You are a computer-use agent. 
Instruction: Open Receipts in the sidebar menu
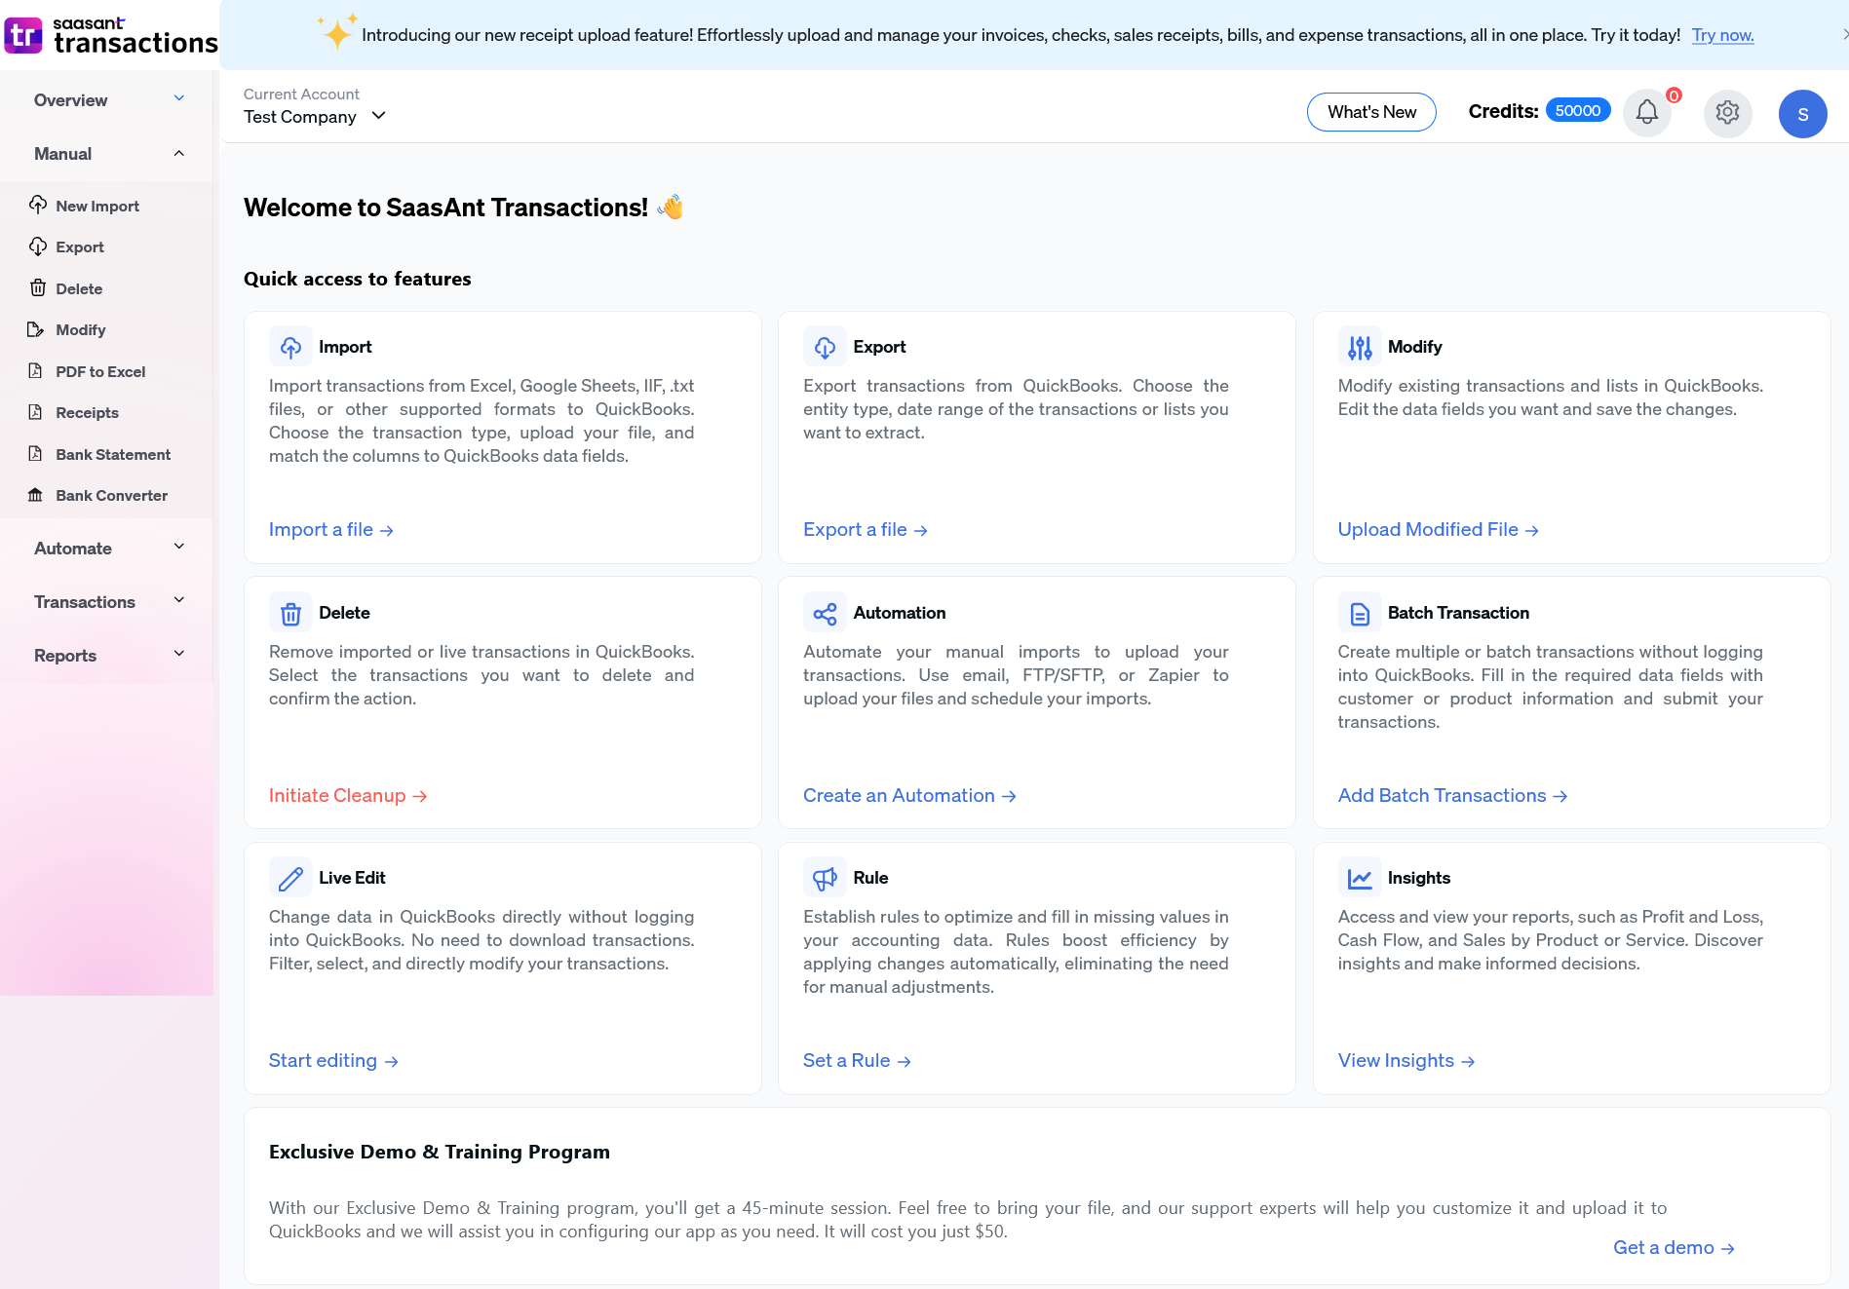pyautogui.click(x=87, y=412)
